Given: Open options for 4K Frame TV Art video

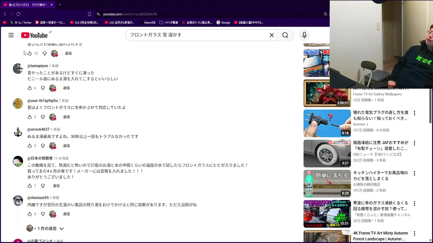Looking at the screenshot, I should (x=414, y=234).
